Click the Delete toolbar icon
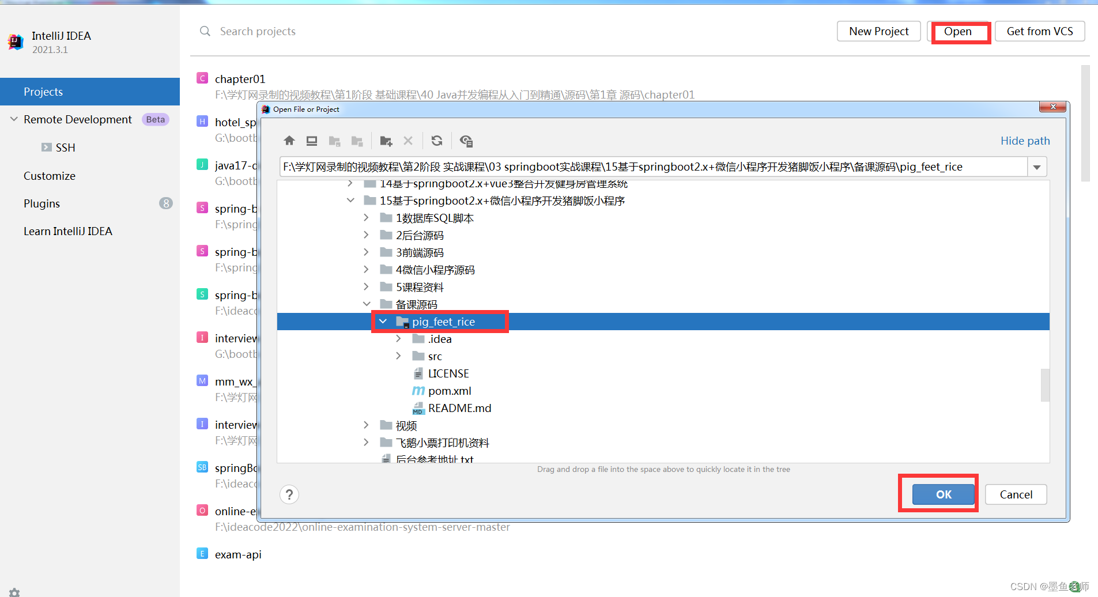The width and height of the screenshot is (1098, 597). (x=408, y=141)
